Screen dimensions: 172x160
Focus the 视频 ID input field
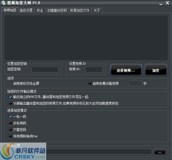(94, 70)
